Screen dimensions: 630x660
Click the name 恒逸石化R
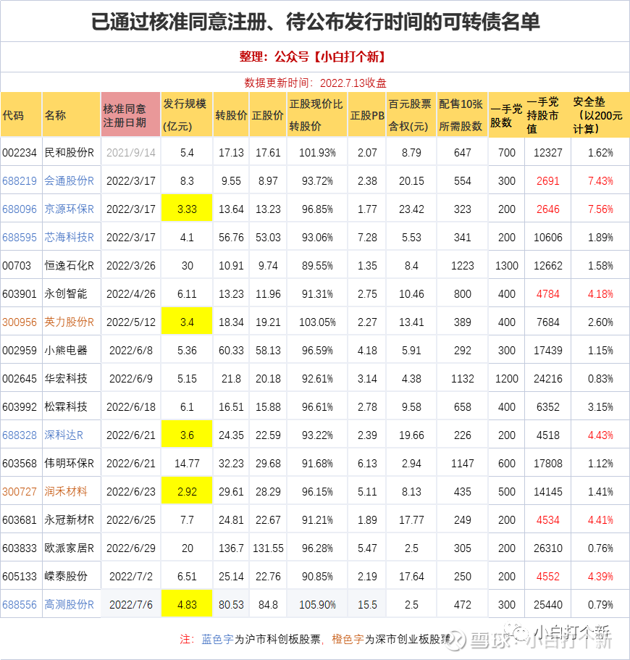pyautogui.click(x=69, y=266)
